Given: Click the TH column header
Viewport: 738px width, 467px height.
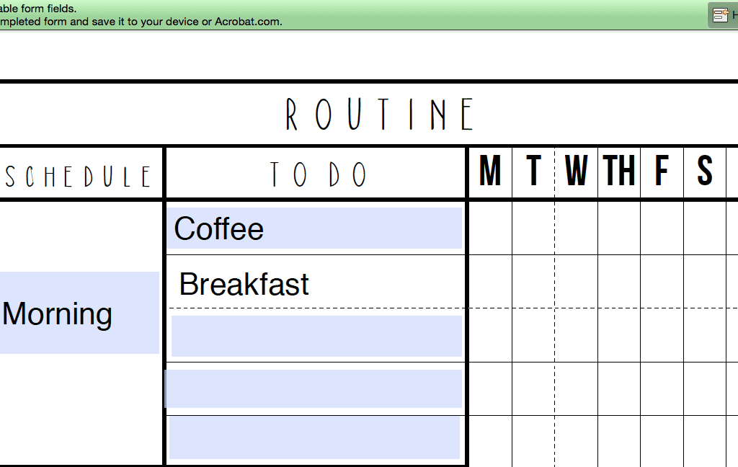Looking at the screenshot, I should pos(619,170).
